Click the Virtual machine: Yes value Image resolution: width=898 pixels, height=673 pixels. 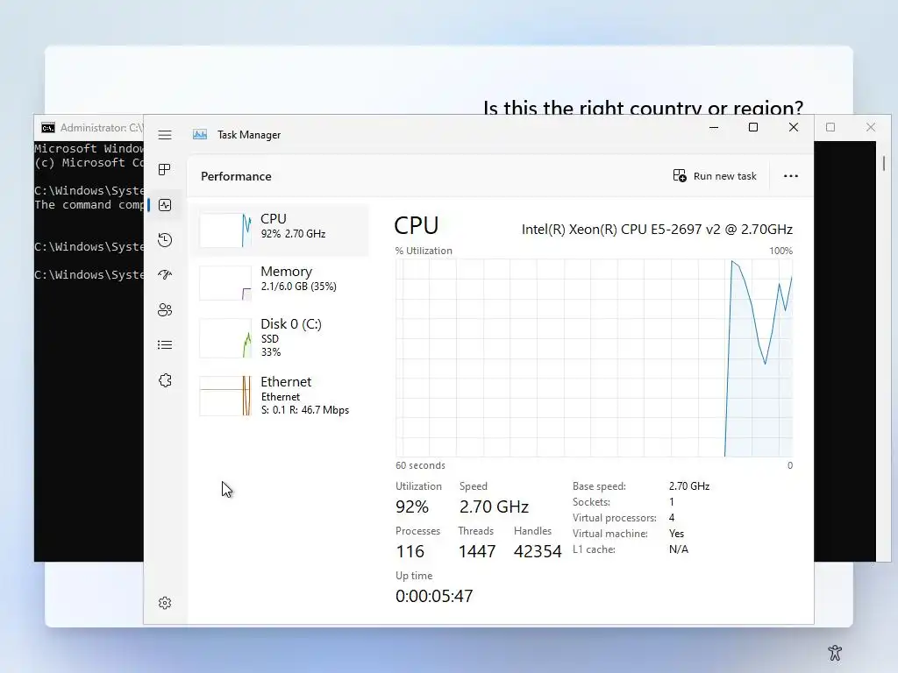point(676,534)
